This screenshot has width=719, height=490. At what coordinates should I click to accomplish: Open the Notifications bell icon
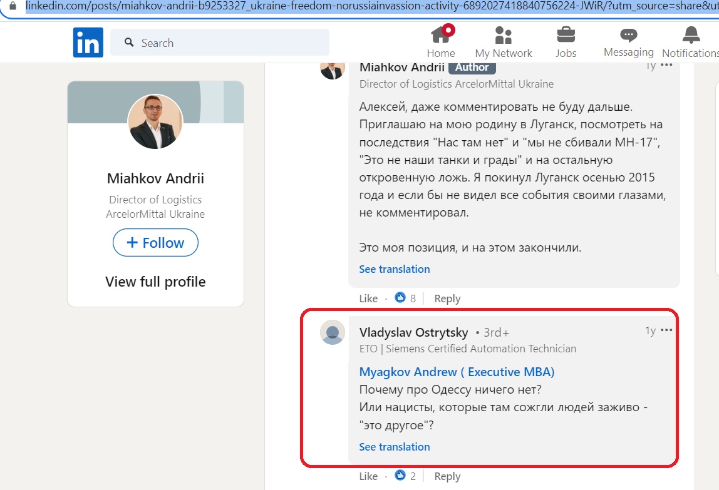tap(691, 35)
